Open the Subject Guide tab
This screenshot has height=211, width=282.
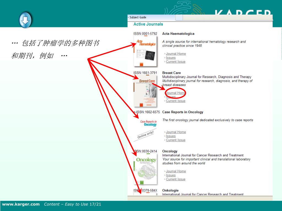[151, 17]
